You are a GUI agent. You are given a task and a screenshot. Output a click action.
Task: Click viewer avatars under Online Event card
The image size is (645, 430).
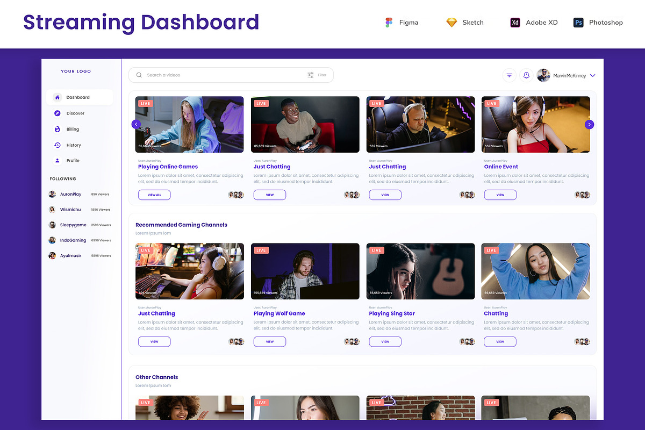[x=583, y=195]
